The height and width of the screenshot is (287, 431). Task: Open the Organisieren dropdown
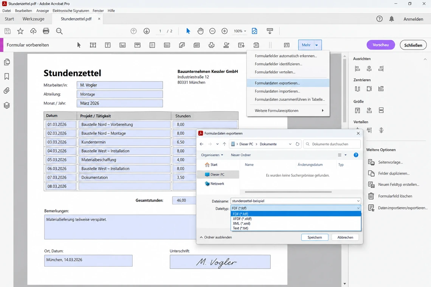pos(212,155)
